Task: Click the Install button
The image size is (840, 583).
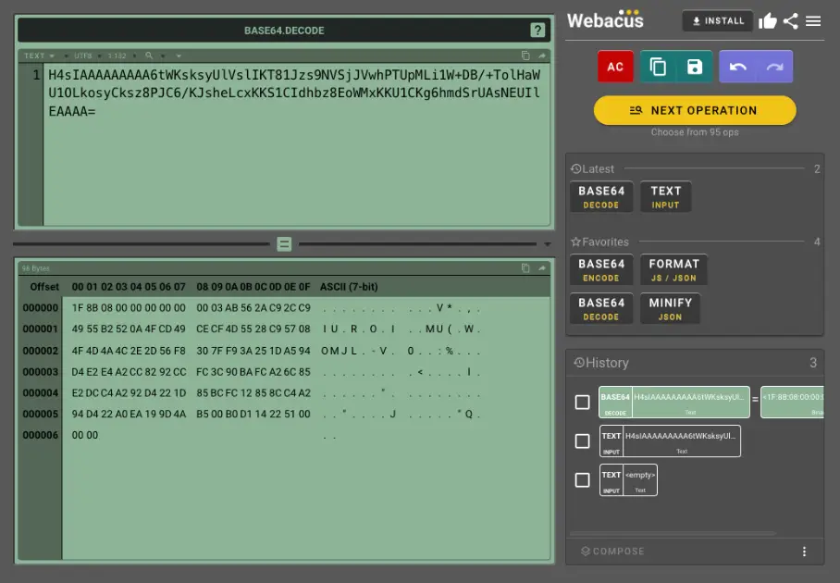Action: tap(718, 21)
